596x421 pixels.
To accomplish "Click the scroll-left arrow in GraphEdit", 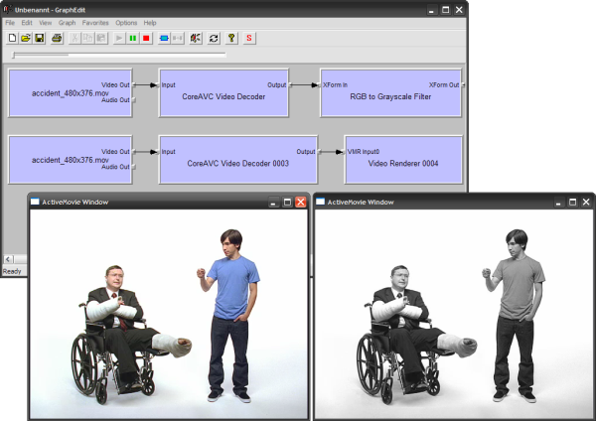I will tap(8, 259).
